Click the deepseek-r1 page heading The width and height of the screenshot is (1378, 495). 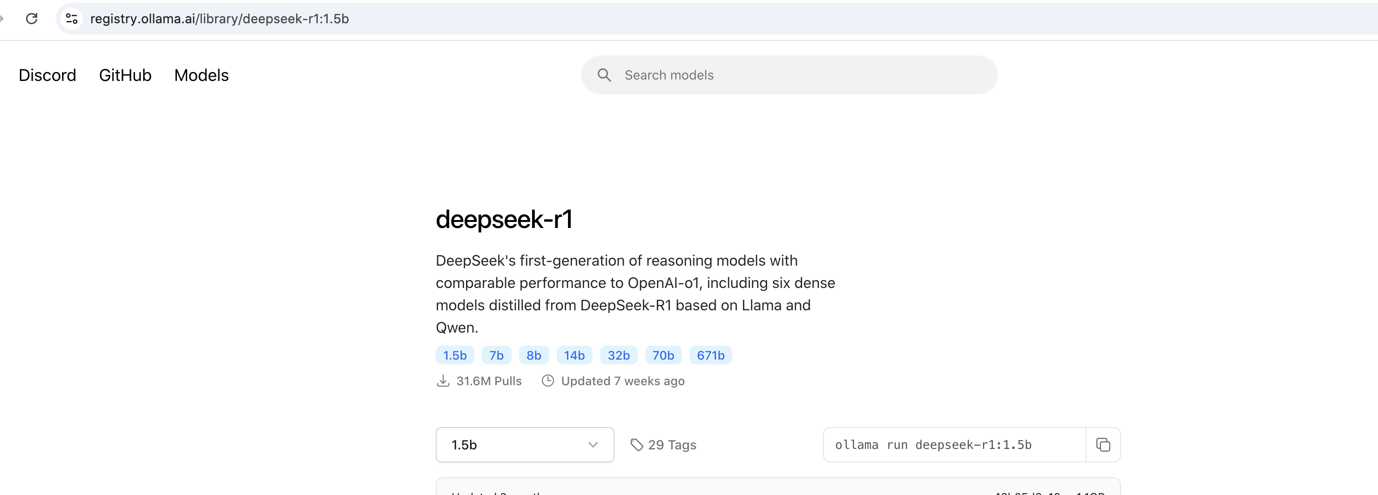(505, 220)
